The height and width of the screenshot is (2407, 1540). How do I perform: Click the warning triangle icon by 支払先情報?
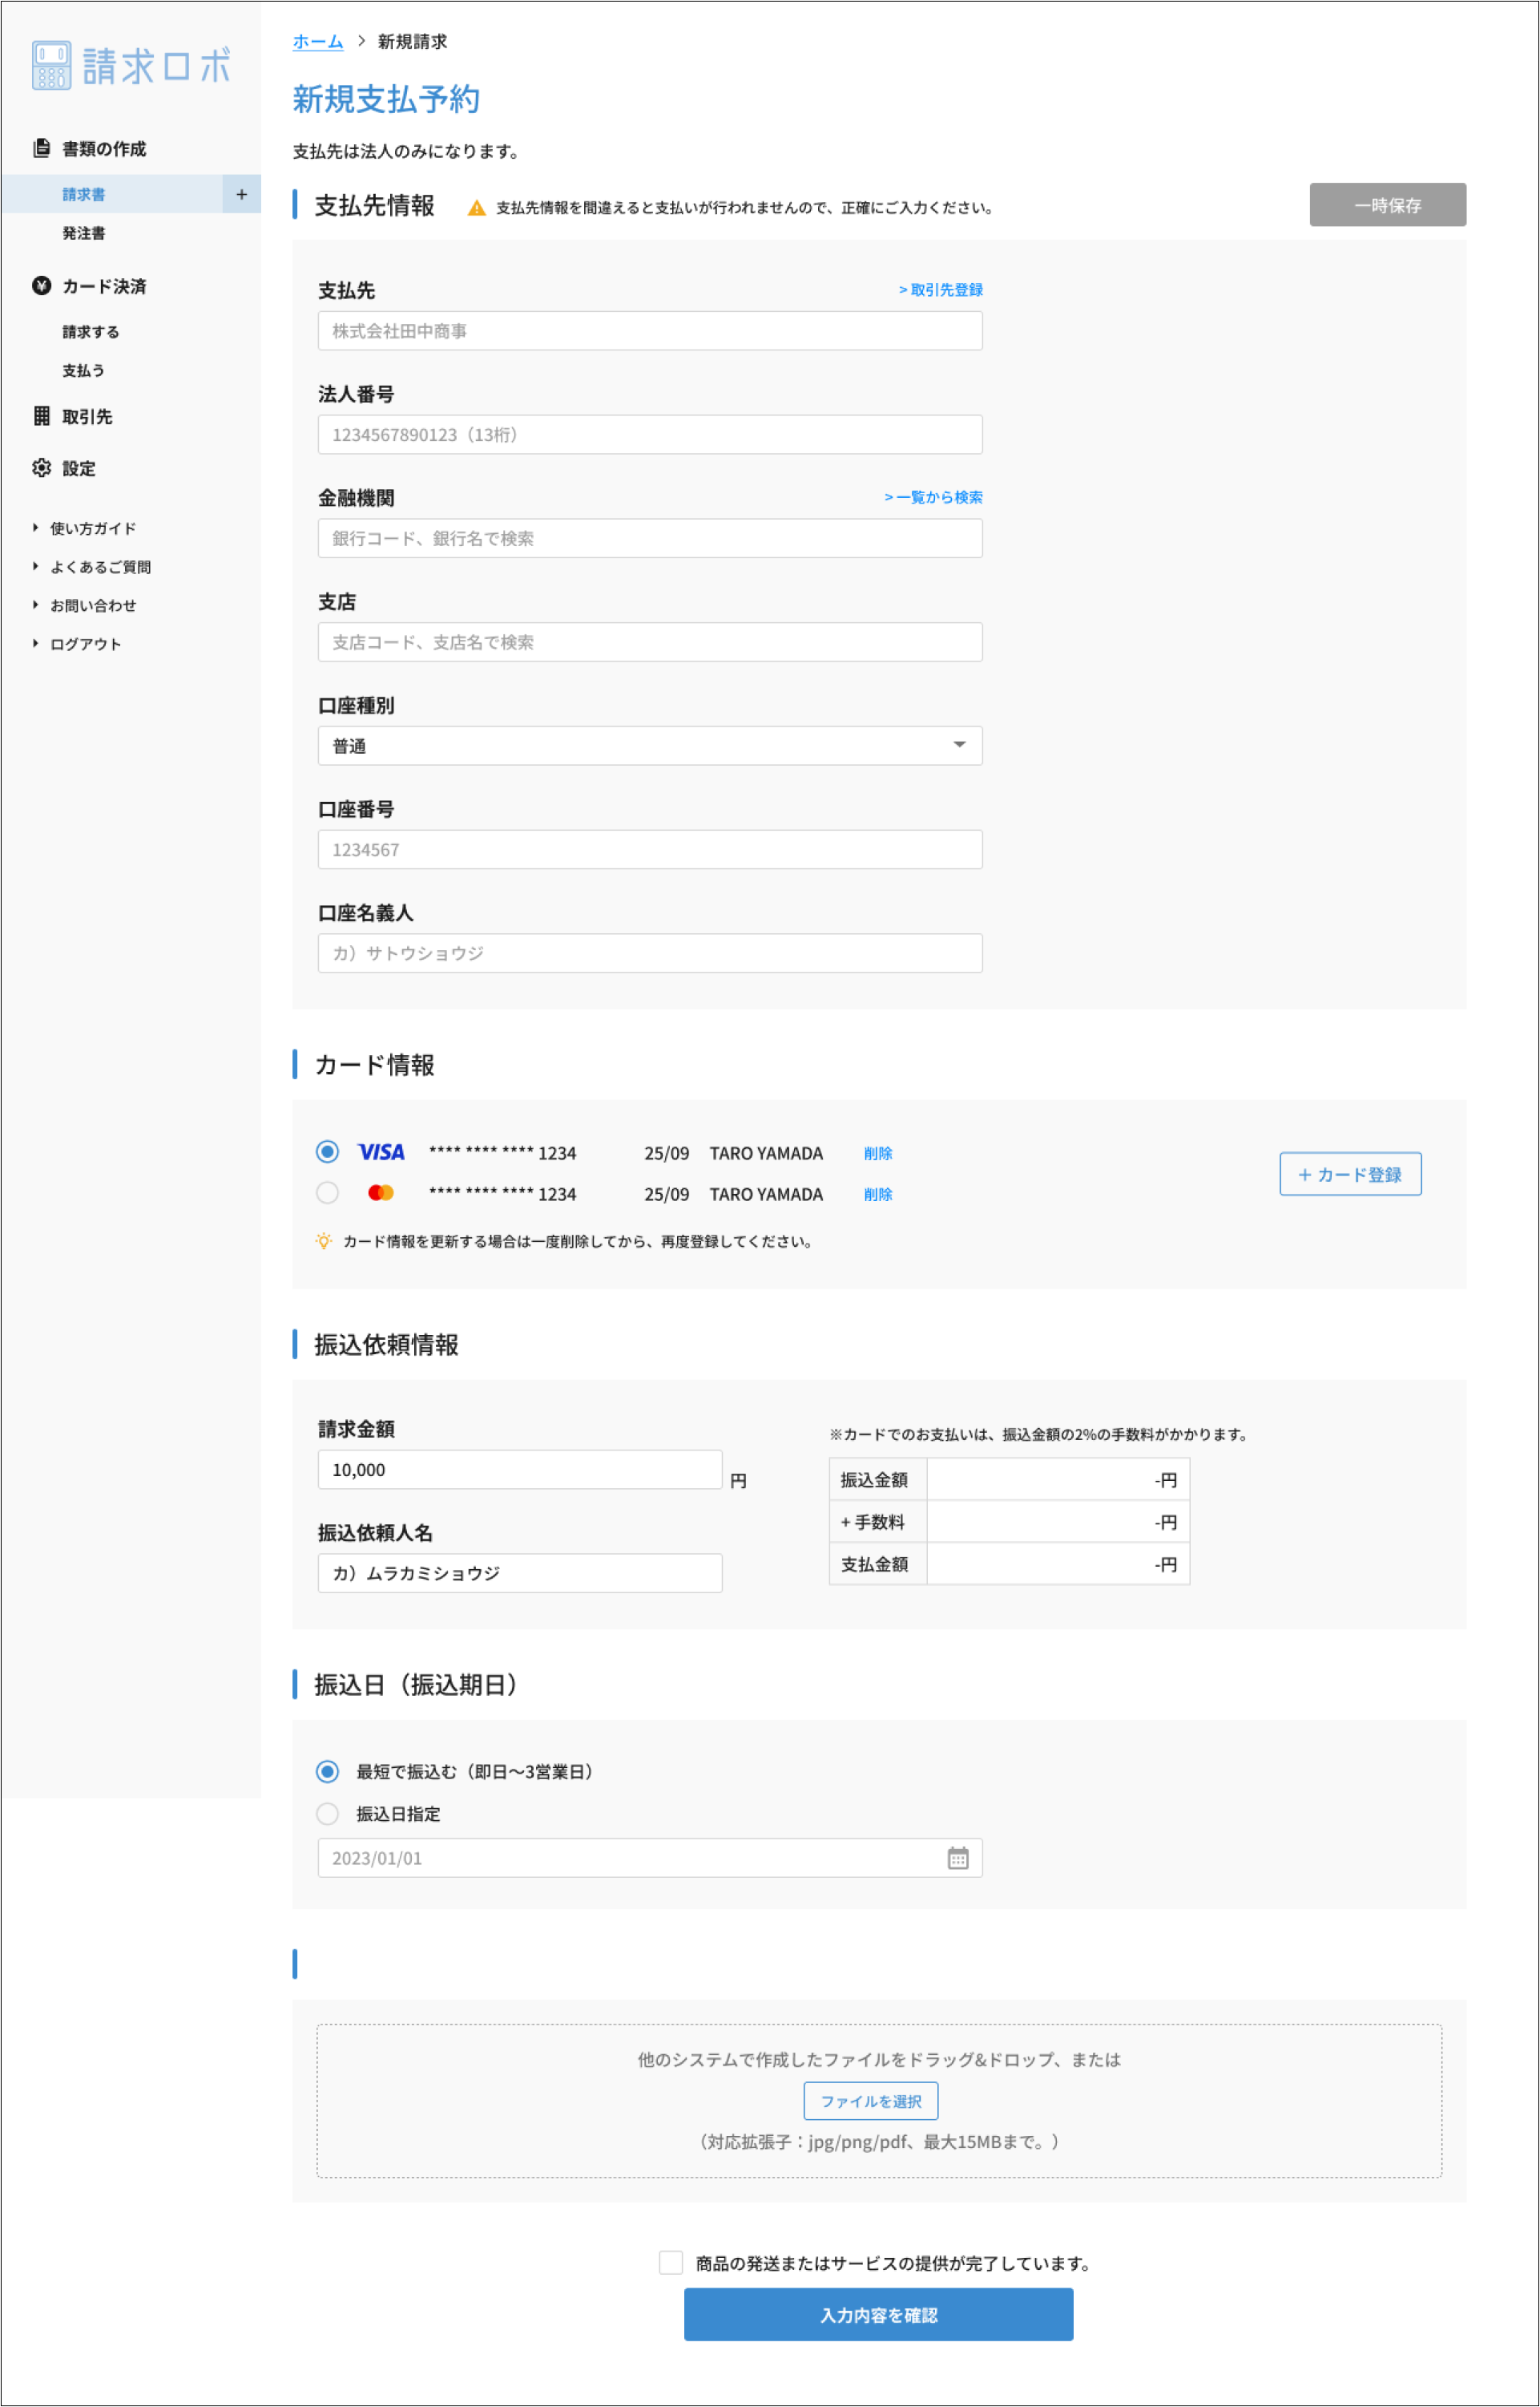pos(477,208)
